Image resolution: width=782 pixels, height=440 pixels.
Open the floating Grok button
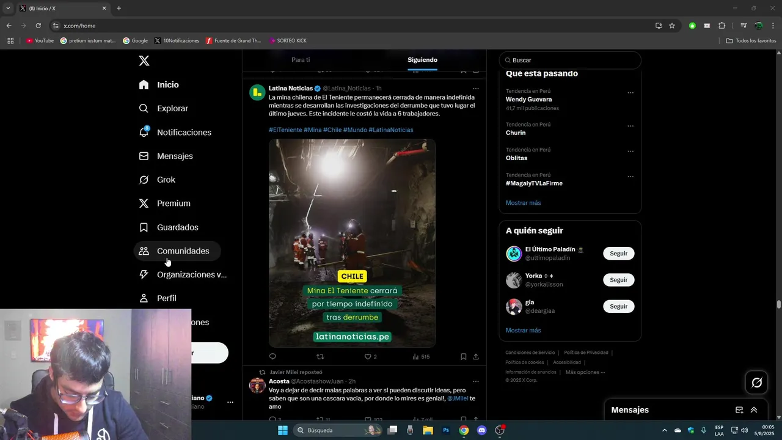757,383
